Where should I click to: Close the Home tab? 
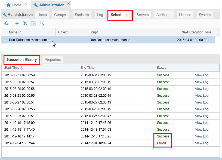[x=26, y=4]
